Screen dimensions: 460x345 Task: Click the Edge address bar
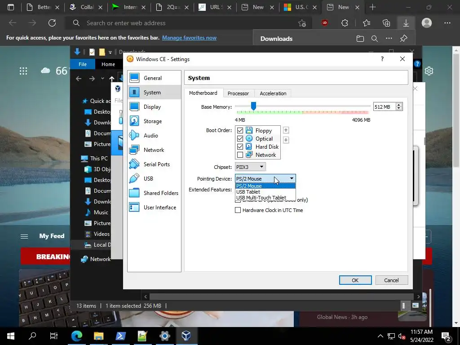tap(188, 23)
